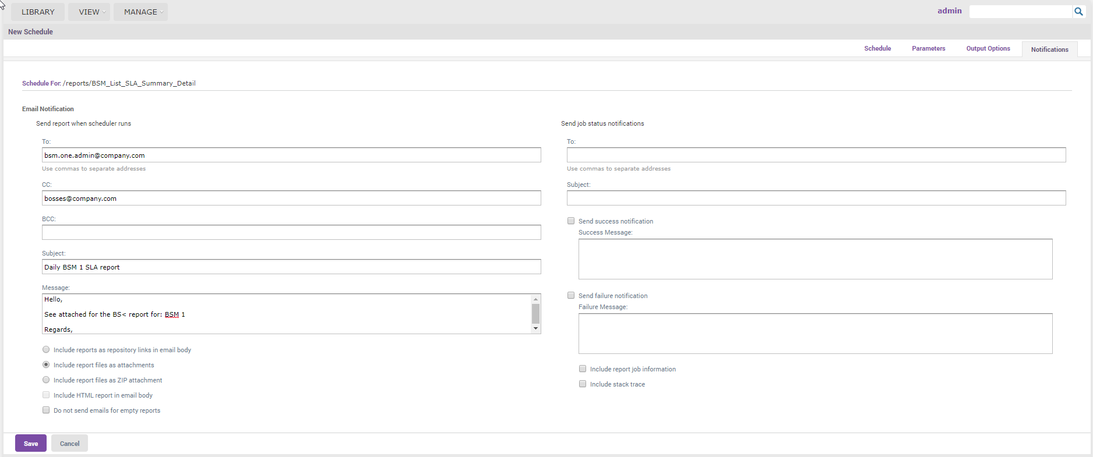Click the empty BCC field

coord(291,232)
